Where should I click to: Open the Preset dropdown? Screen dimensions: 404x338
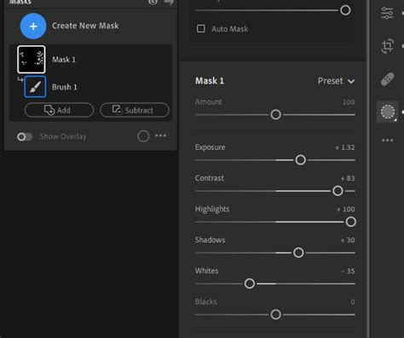(336, 81)
